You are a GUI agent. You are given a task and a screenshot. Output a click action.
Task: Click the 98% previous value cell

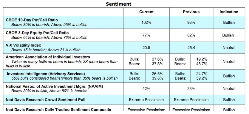coord(191,23)
